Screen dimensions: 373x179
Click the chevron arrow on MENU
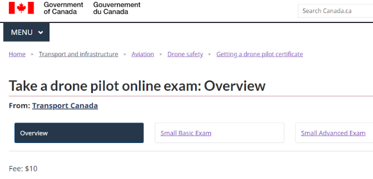(x=41, y=33)
